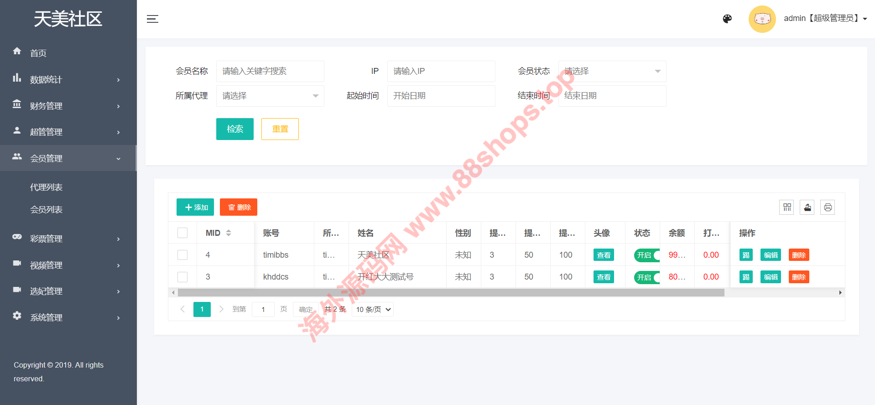875x405 pixels.
Task: Open the 所属代理 dropdown
Action: point(270,96)
